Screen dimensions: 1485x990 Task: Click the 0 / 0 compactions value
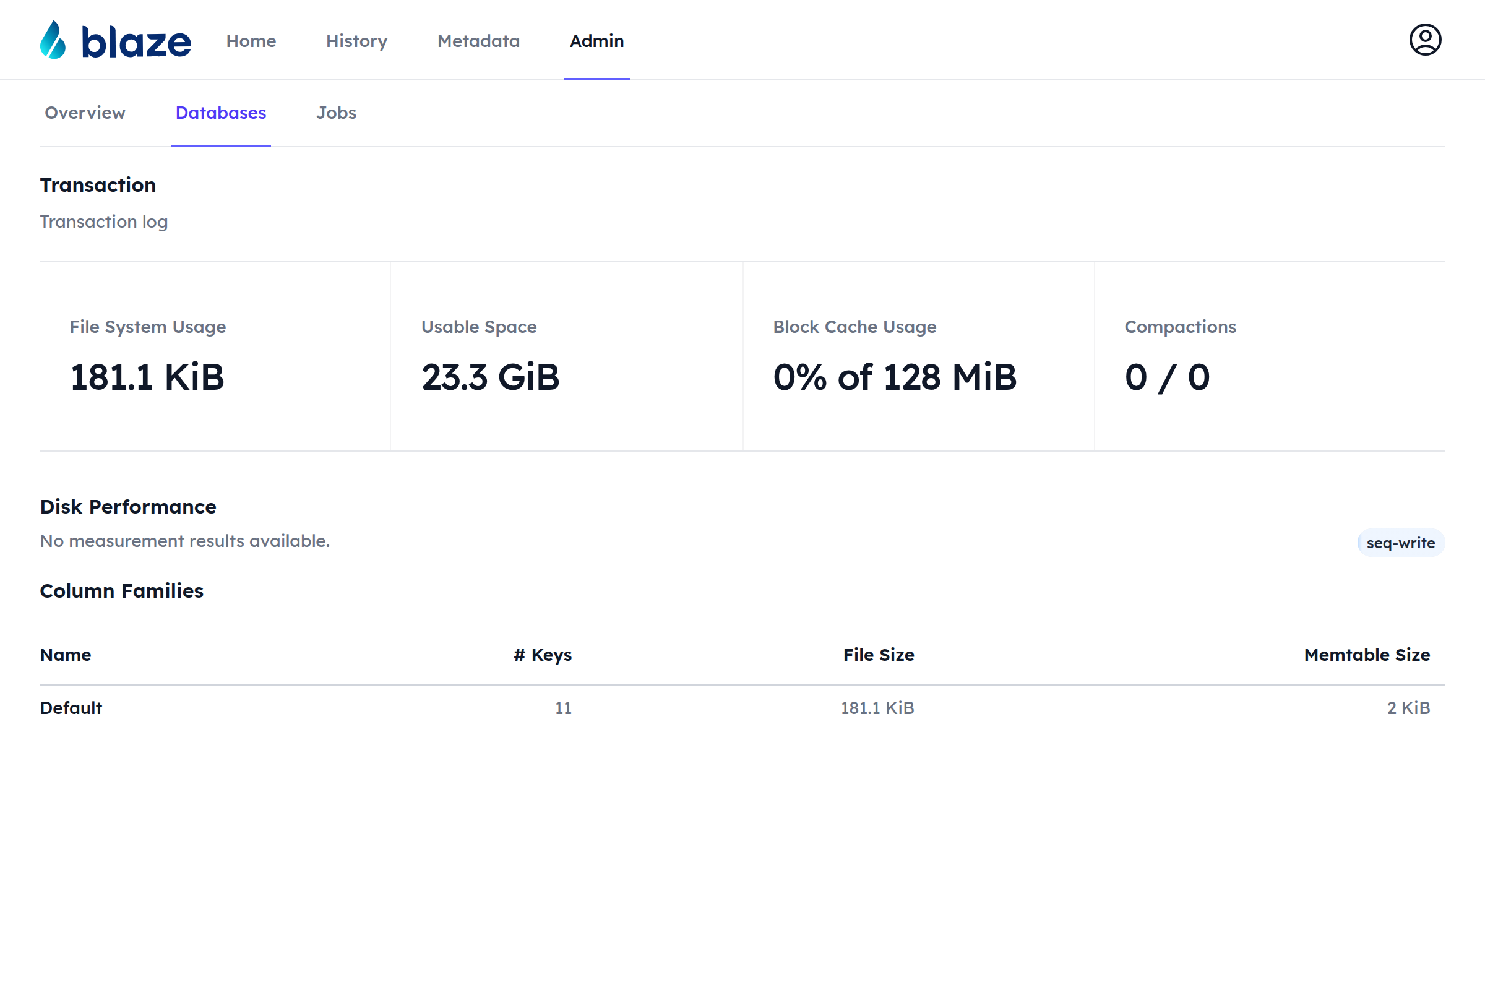(x=1168, y=377)
